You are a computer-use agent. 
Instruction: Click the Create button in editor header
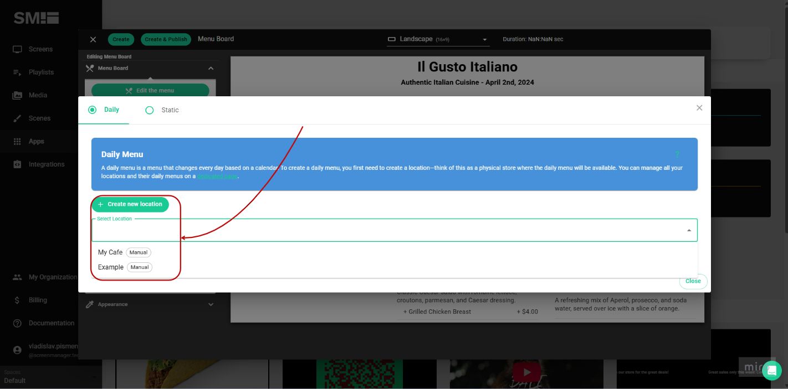pos(121,39)
